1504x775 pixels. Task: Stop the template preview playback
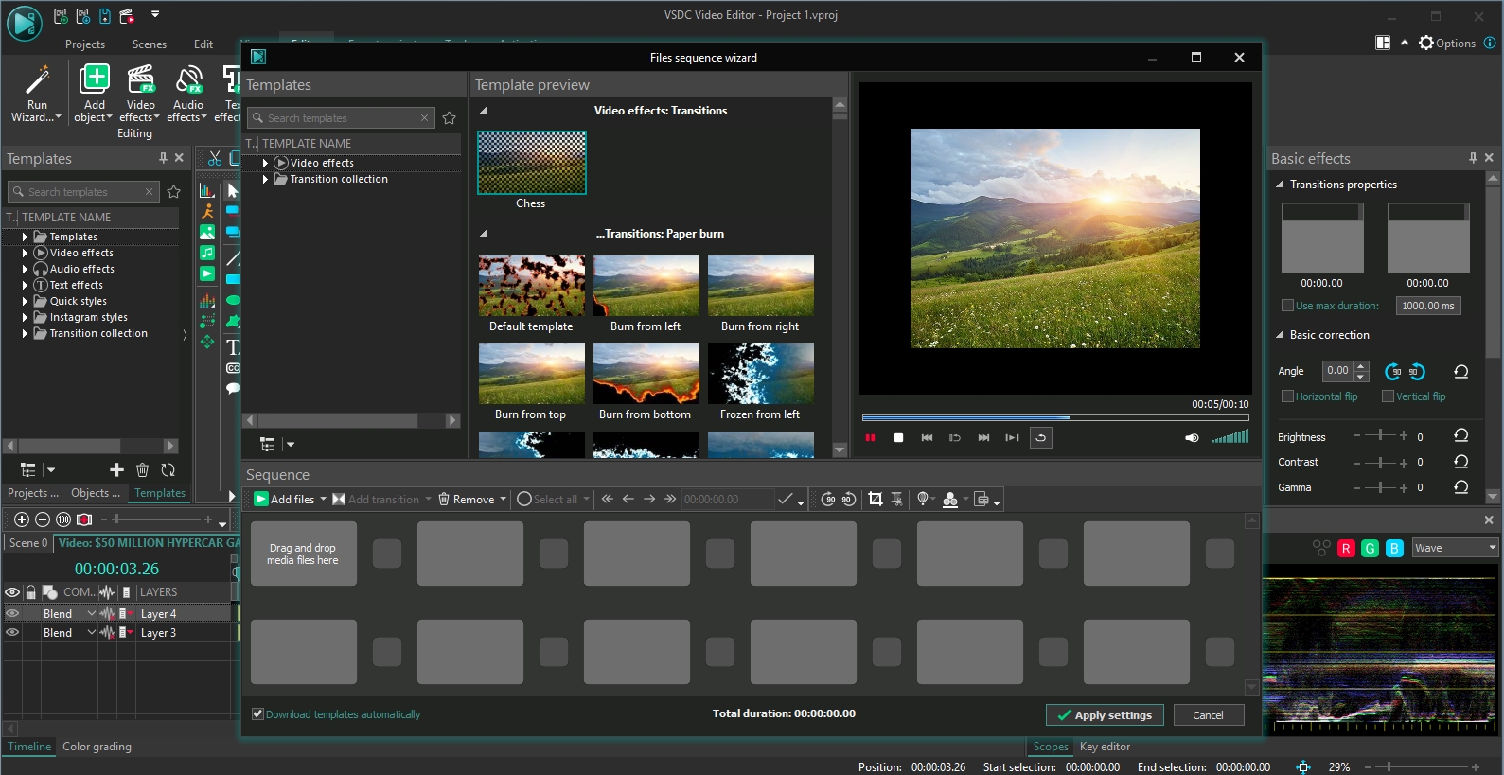coord(898,438)
